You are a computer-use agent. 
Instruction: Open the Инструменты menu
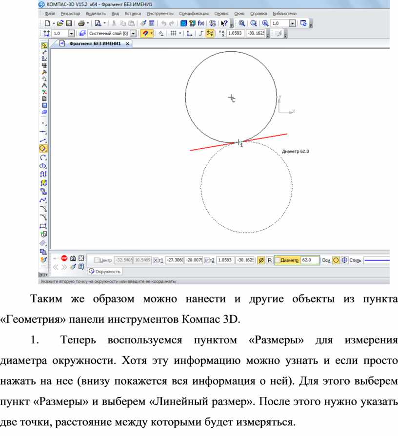pyautogui.click(x=159, y=14)
